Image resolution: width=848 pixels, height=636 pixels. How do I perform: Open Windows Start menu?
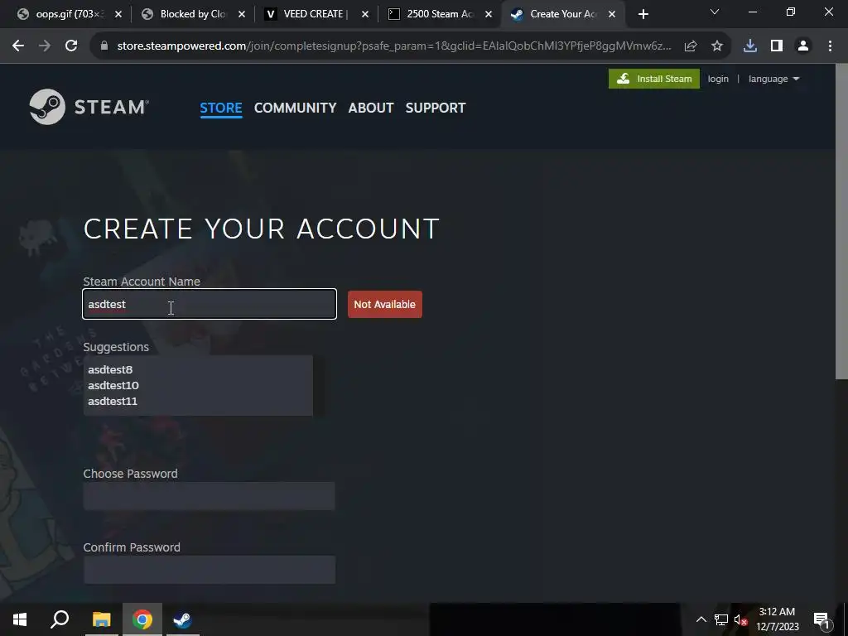(20, 619)
